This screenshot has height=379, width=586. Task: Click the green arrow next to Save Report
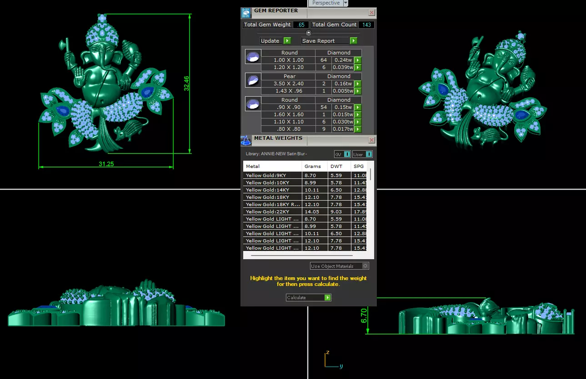click(x=354, y=41)
